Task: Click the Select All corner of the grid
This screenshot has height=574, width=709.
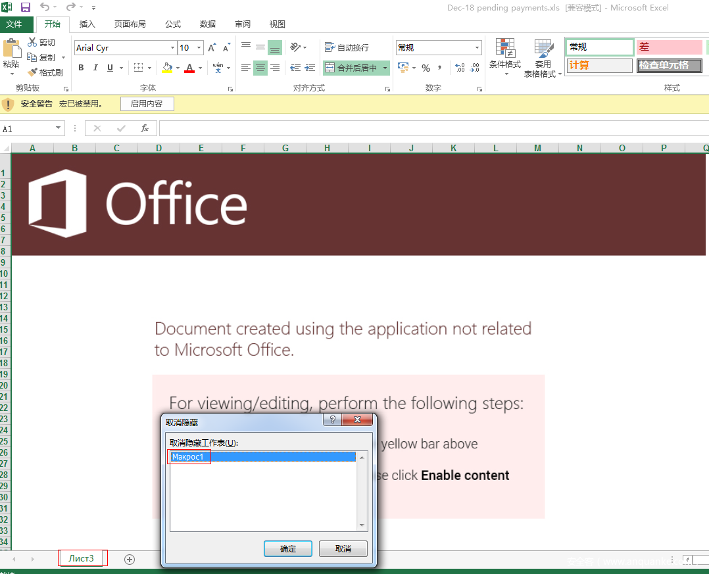Action: click(x=5, y=148)
